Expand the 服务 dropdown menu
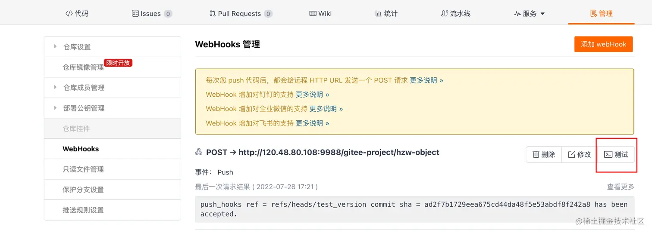 (x=530, y=13)
